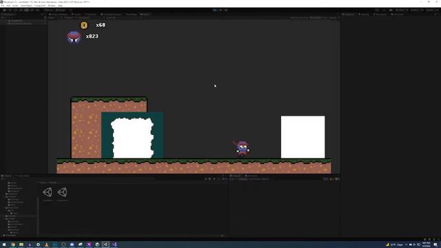Select the Transform tool in Unity toolbar
441x248 pixels.
(x=32, y=10)
